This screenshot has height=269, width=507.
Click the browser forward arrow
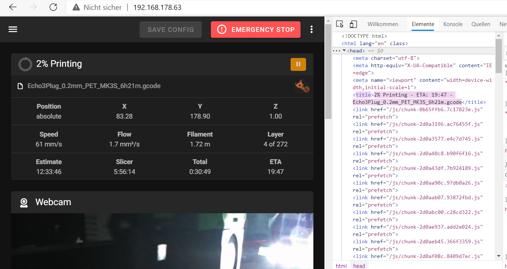[x=33, y=7]
